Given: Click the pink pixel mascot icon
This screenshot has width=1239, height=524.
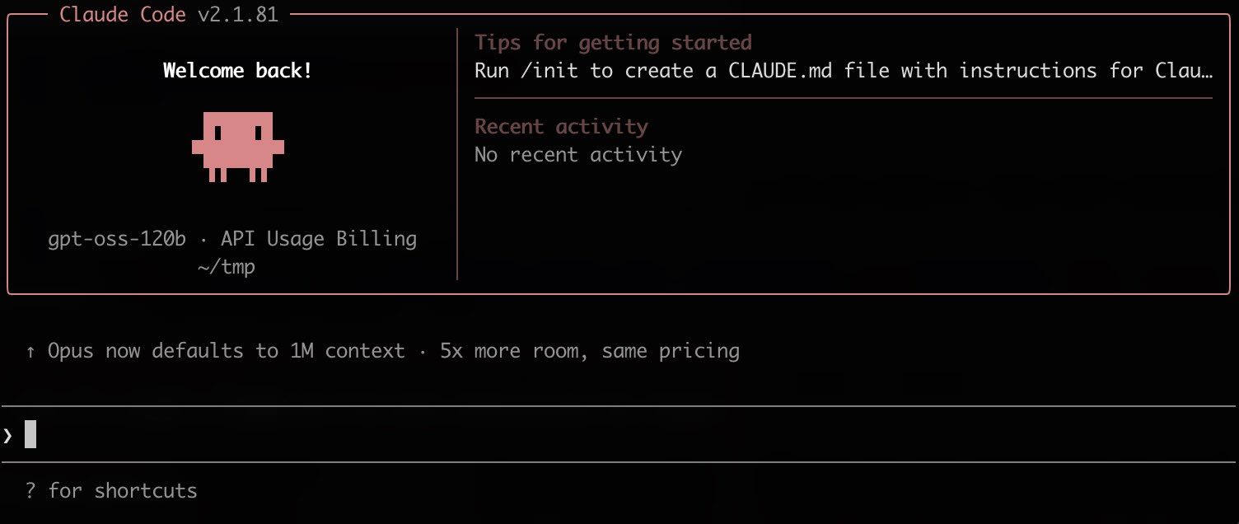Looking at the screenshot, I should click(x=238, y=145).
